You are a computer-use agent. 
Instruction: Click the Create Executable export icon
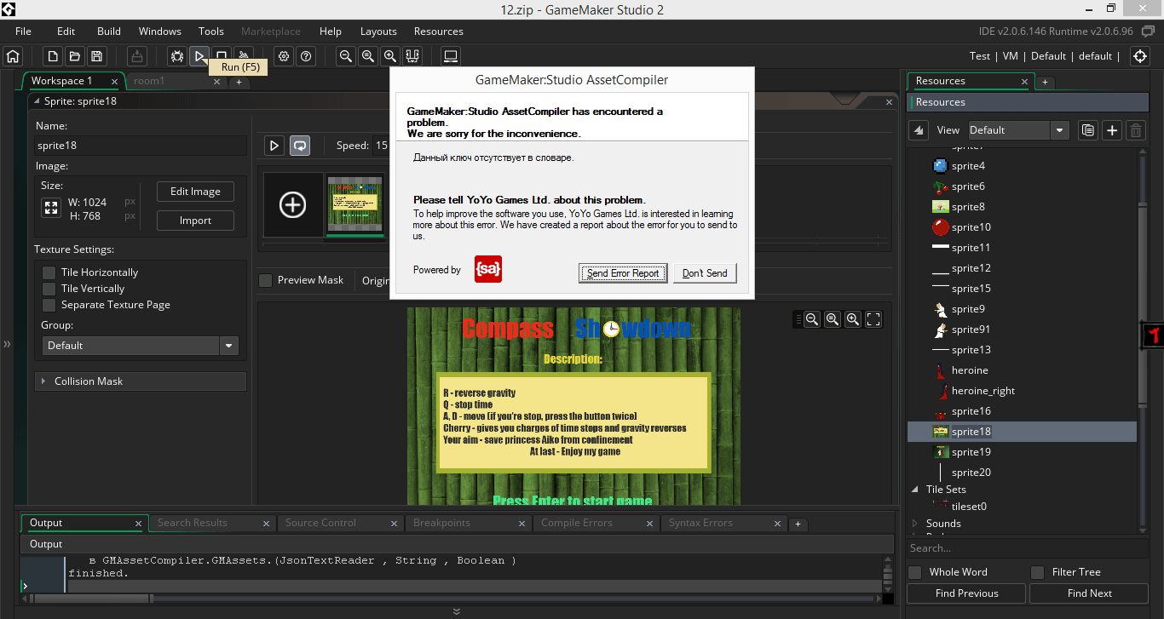pos(137,56)
